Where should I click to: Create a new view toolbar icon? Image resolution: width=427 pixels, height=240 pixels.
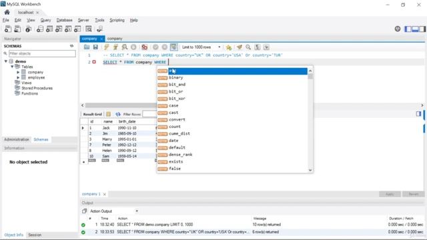[x=59, y=29]
